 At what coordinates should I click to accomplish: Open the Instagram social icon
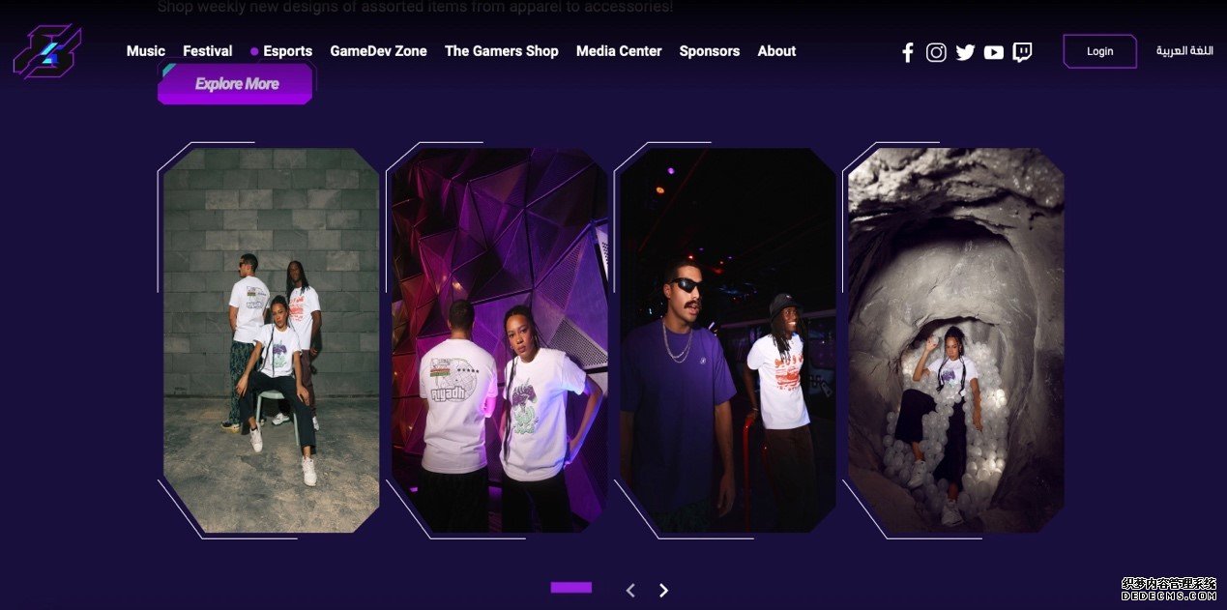click(x=936, y=52)
